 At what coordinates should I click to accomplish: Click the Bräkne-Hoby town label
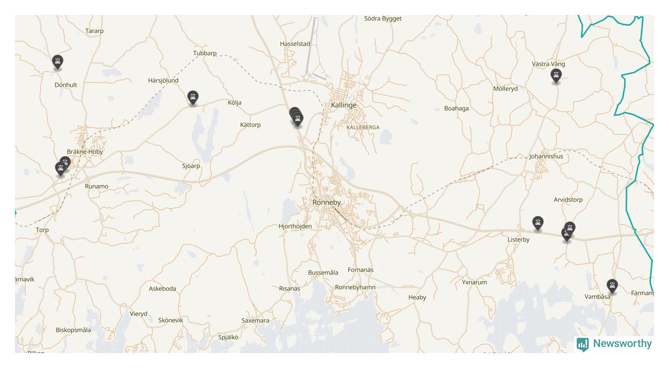click(x=85, y=152)
